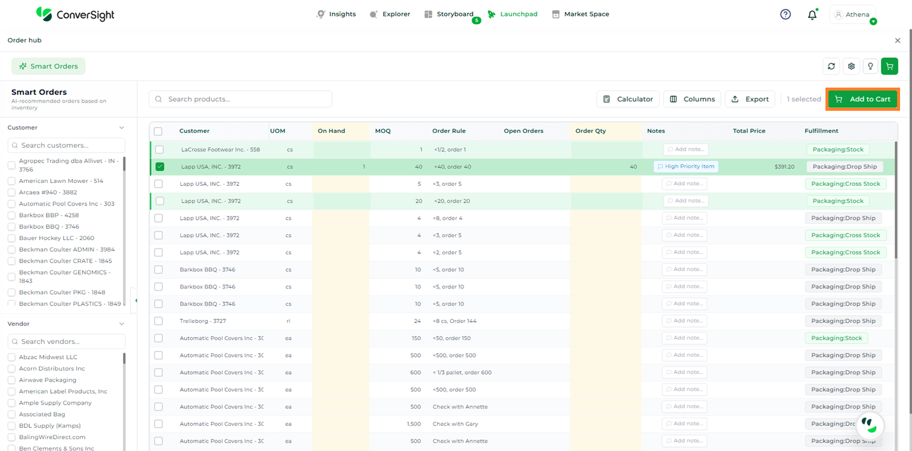The height and width of the screenshot is (451, 912).
Task: Go to the Market Space menu
Action: coord(580,14)
